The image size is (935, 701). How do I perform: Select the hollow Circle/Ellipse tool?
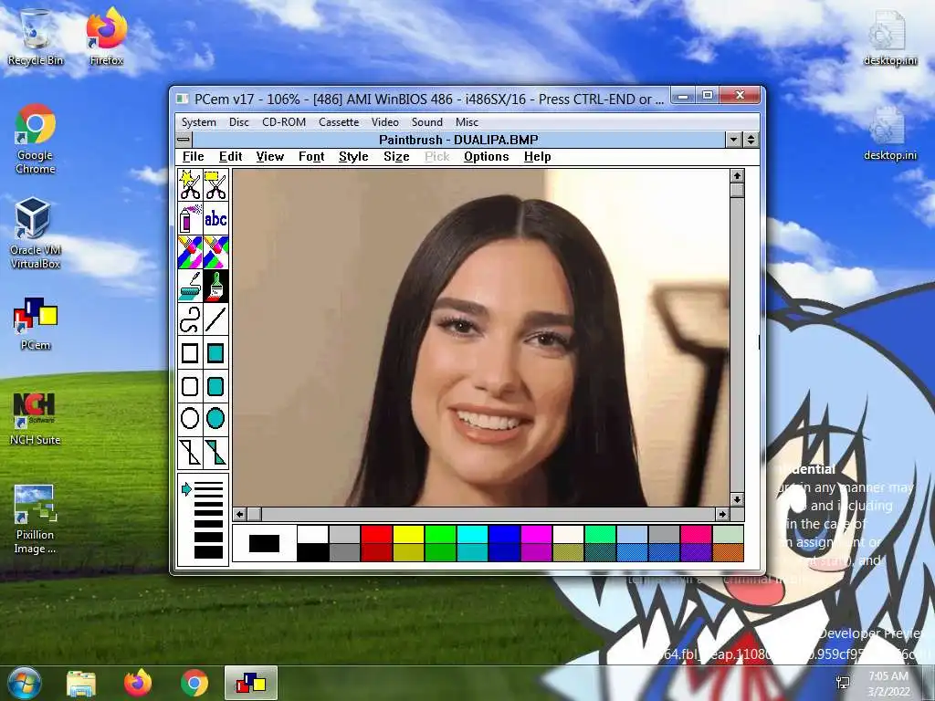point(190,418)
